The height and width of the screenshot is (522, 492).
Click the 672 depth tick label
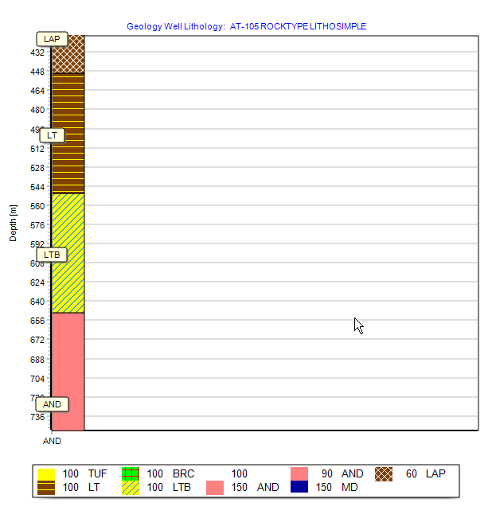coord(37,340)
